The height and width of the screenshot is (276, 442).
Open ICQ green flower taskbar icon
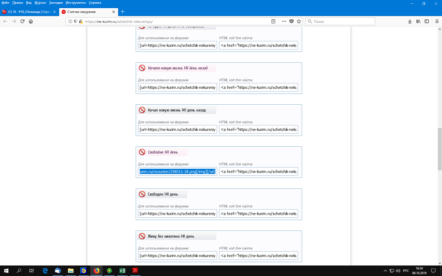click(109, 271)
